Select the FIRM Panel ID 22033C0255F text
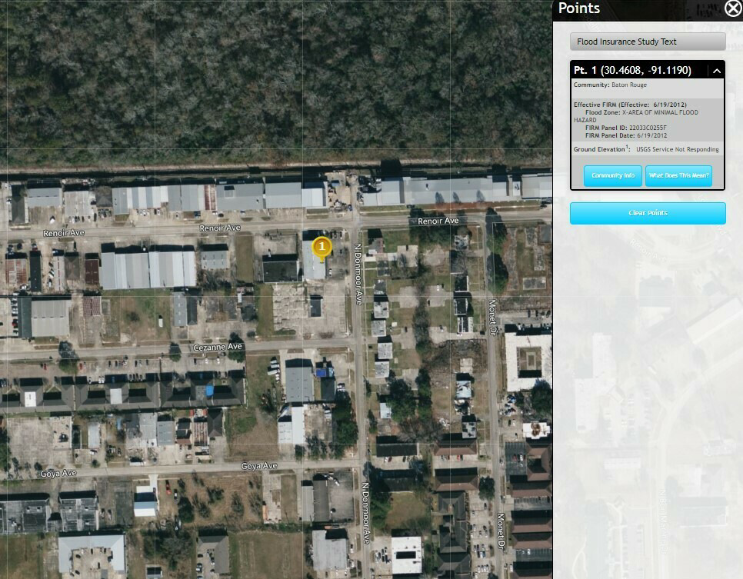Image resolution: width=743 pixels, height=579 pixels. click(625, 128)
